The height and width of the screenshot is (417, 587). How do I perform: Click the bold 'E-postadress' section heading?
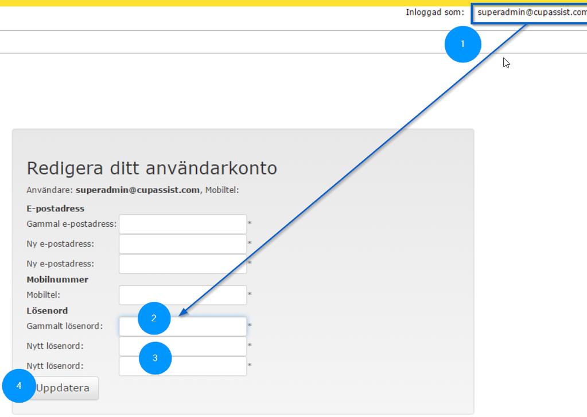[56, 208]
